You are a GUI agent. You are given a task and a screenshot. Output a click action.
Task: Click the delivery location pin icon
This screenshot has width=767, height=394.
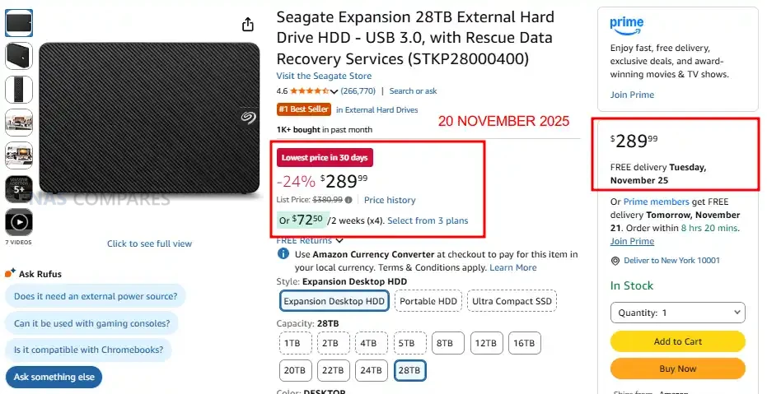615,261
